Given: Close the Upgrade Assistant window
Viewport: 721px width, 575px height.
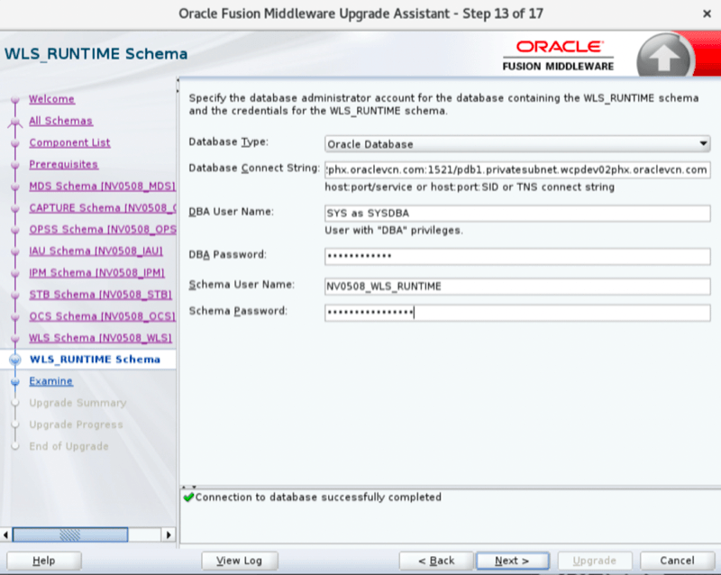Looking at the screenshot, I should click(x=707, y=14).
